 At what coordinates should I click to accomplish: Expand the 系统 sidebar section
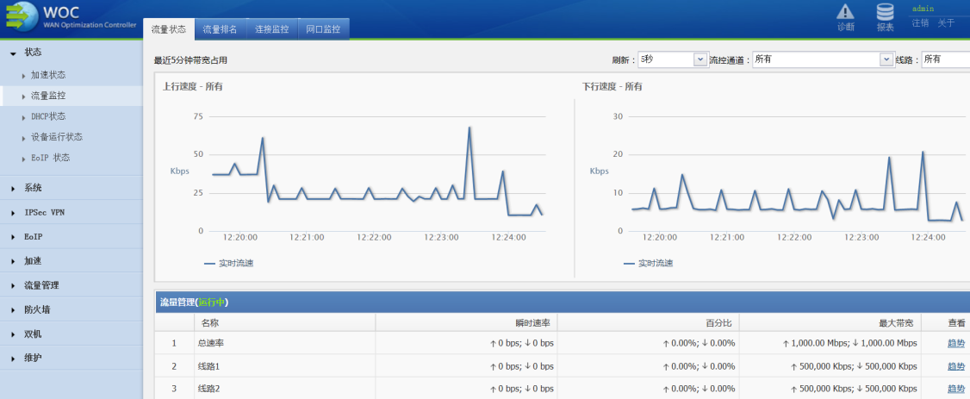[33, 188]
